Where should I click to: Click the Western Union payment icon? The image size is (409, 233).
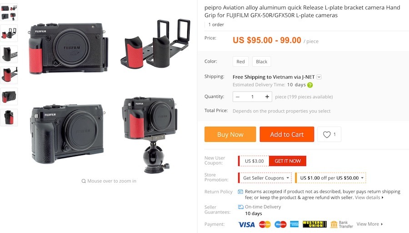[x=314, y=224]
